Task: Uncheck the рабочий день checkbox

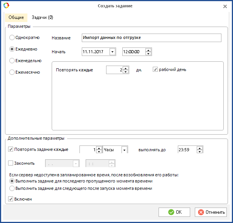Action: coord(155,69)
